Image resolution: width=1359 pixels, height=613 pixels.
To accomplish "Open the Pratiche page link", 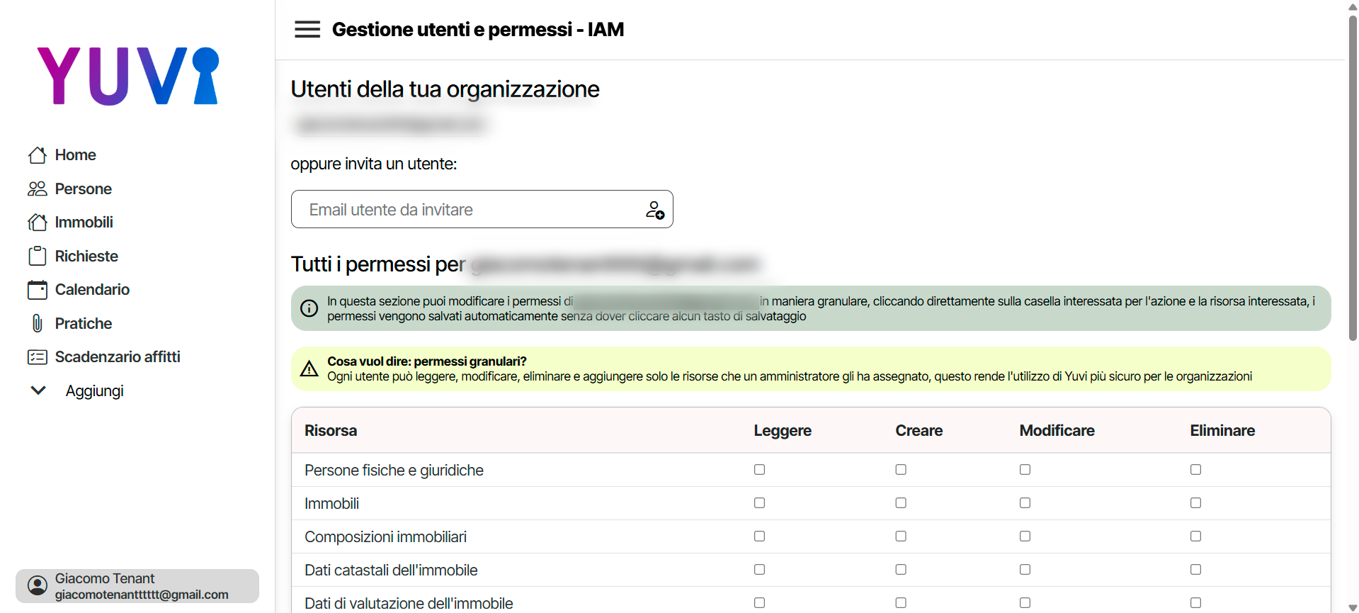I will point(84,323).
